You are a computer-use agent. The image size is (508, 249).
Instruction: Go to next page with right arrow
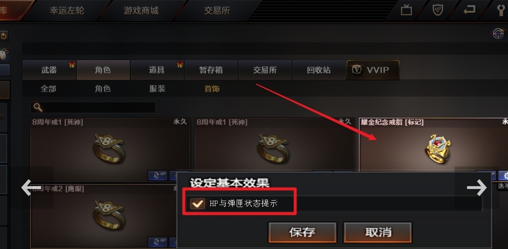pos(476,187)
